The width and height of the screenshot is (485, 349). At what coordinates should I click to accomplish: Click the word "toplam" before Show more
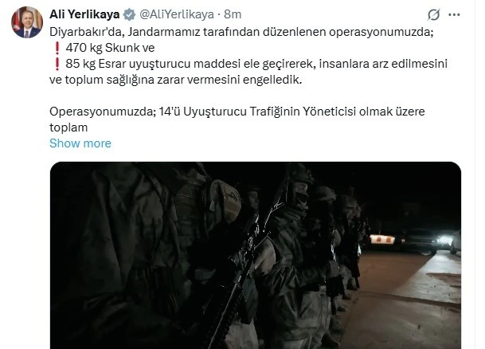point(68,127)
